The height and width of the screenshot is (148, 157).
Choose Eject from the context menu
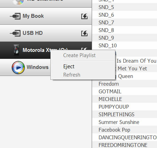coord(69,67)
